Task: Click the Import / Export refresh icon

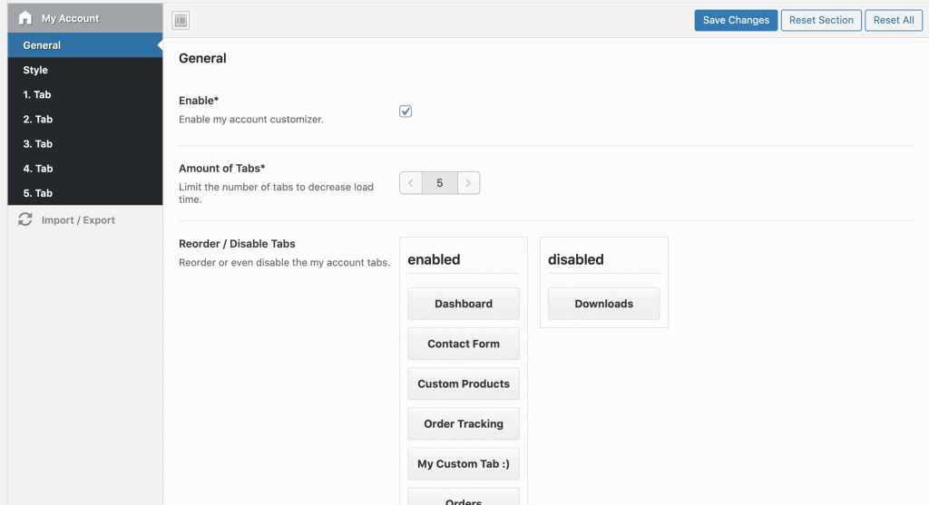Action: click(24, 219)
